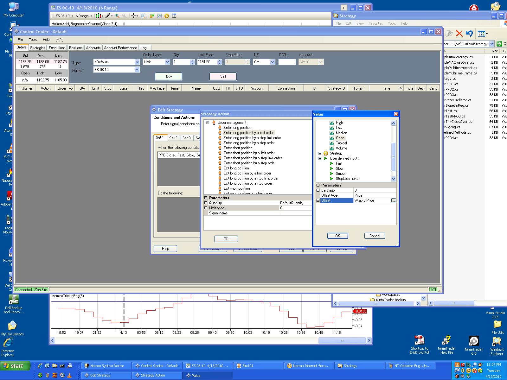The width and height of the screenshot is (507, 380).
Task: Choose the StopLossTicks user input
Action: (x=347, y=179)
